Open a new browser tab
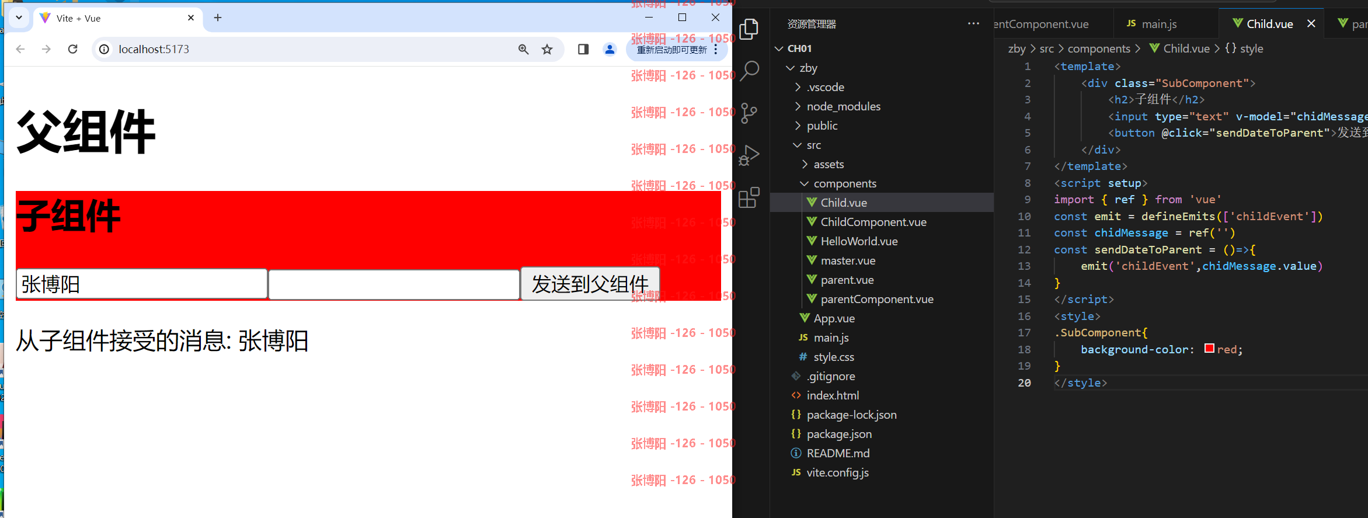The width and height of the screenshot is (1368, 518). 218,18
